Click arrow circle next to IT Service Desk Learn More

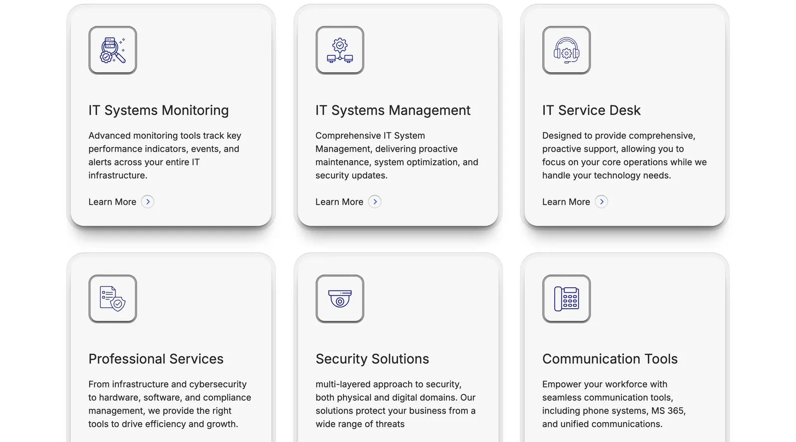tap(601, 201)
